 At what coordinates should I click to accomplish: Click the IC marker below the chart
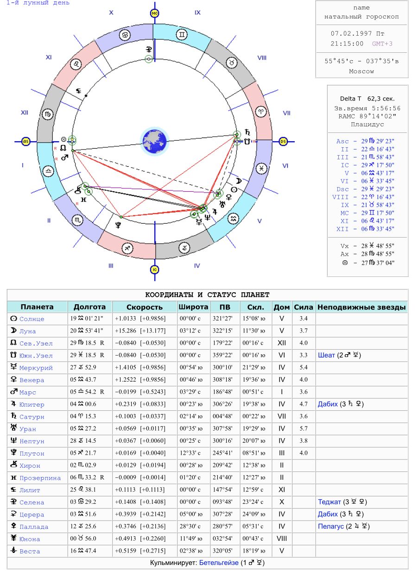(155, 269)
